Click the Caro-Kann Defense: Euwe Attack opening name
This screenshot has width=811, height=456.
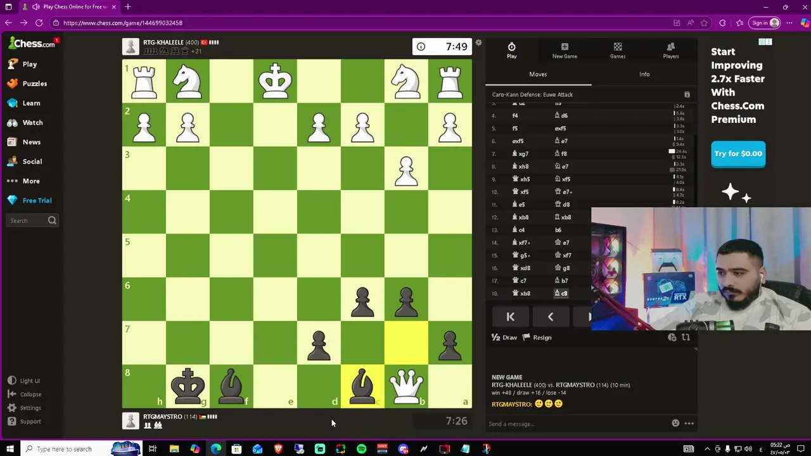(x=532, y=94)
